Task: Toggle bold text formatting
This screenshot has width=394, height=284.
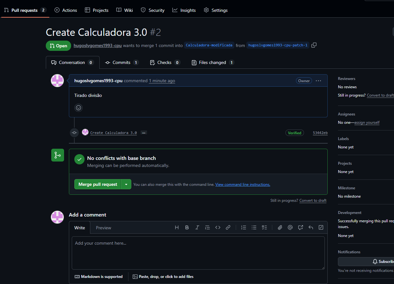Action: (x=187, y=227)
